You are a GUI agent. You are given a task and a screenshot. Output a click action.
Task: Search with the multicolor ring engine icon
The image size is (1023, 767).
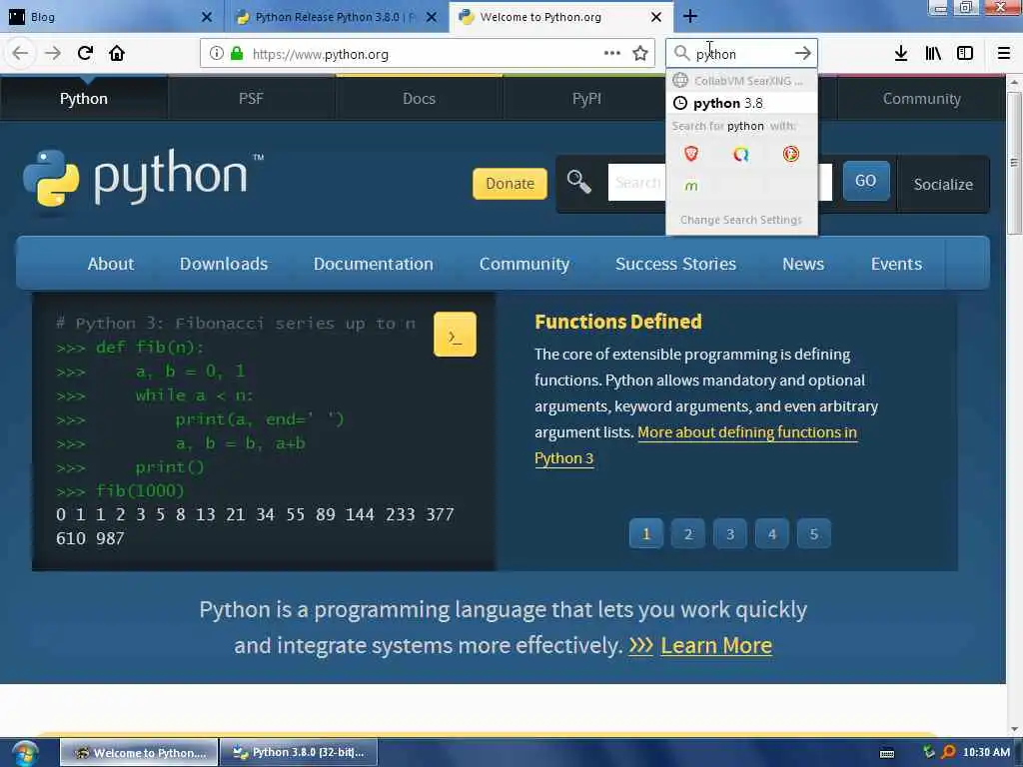pyautogui.click(x=740, y=154)
